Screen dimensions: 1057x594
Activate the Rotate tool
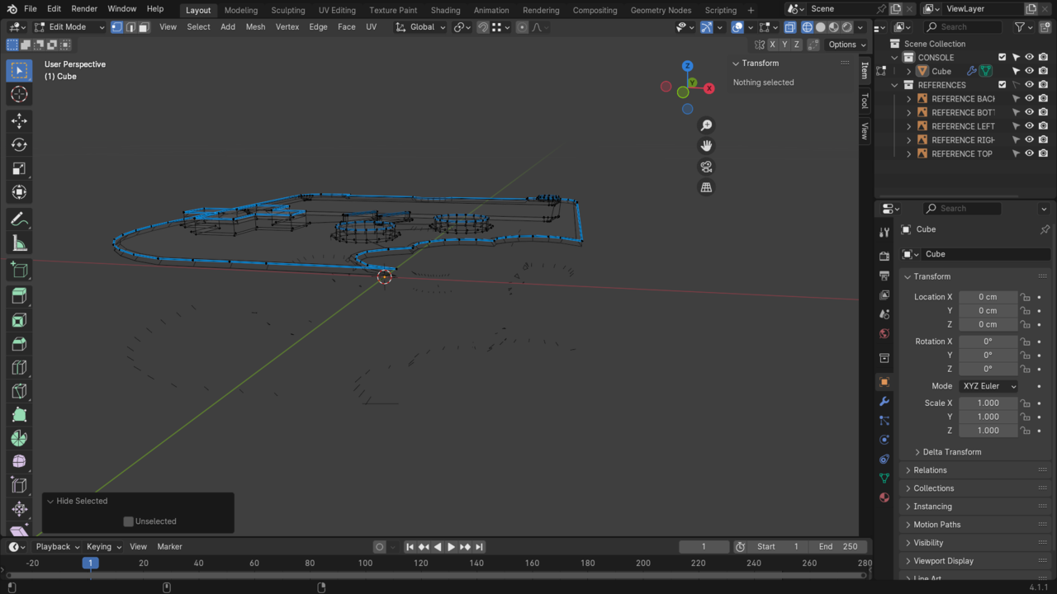coord(19,145)
